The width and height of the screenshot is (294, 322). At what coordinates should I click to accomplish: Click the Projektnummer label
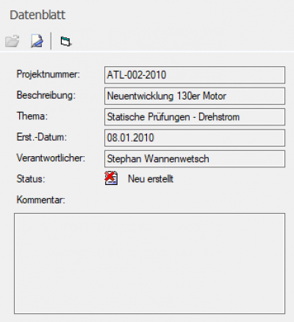(49, 74)
